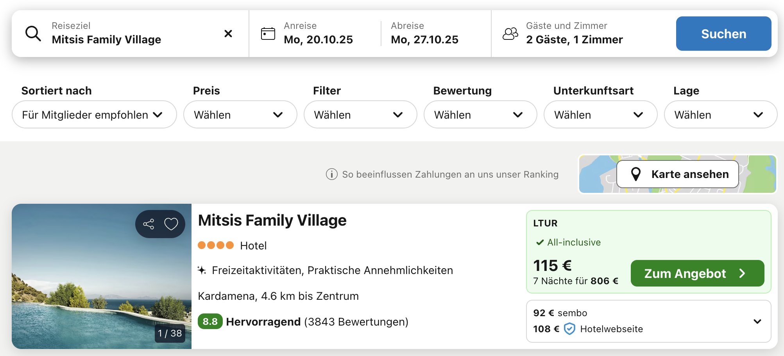The width and height of the screenshot is (784, 356).
Task: Open the Bewertung dropdown
Action: (x=480, y=114)
